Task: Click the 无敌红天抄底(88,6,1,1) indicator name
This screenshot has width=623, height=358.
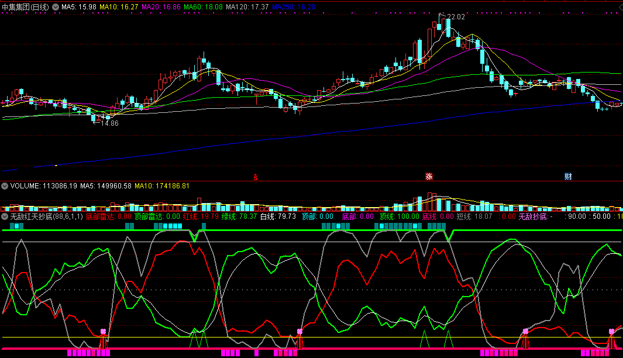Action: tap(46, 216)
